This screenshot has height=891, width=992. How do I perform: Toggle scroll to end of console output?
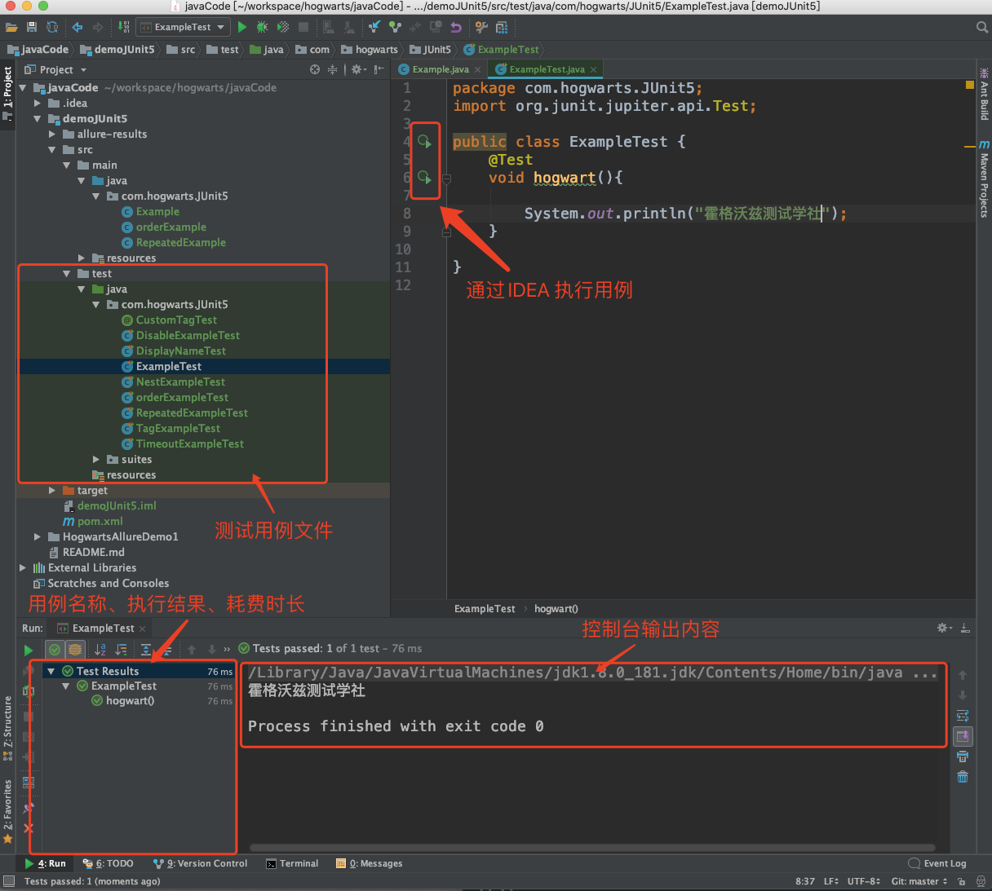pos(963,736)
